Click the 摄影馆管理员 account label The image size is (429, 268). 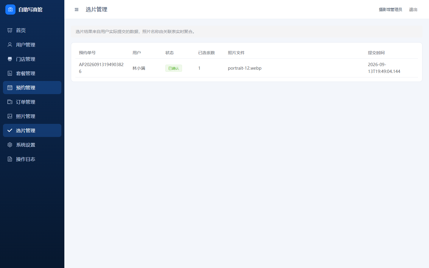point(390,10)
